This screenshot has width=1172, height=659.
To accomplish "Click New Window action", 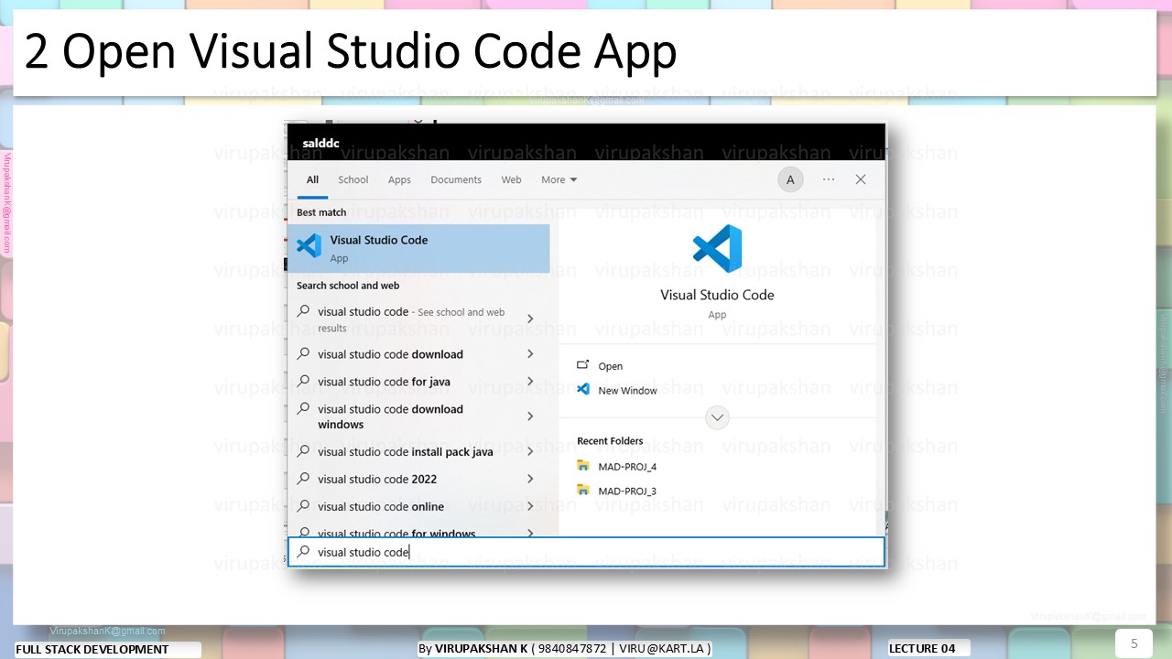I will 627,390.
